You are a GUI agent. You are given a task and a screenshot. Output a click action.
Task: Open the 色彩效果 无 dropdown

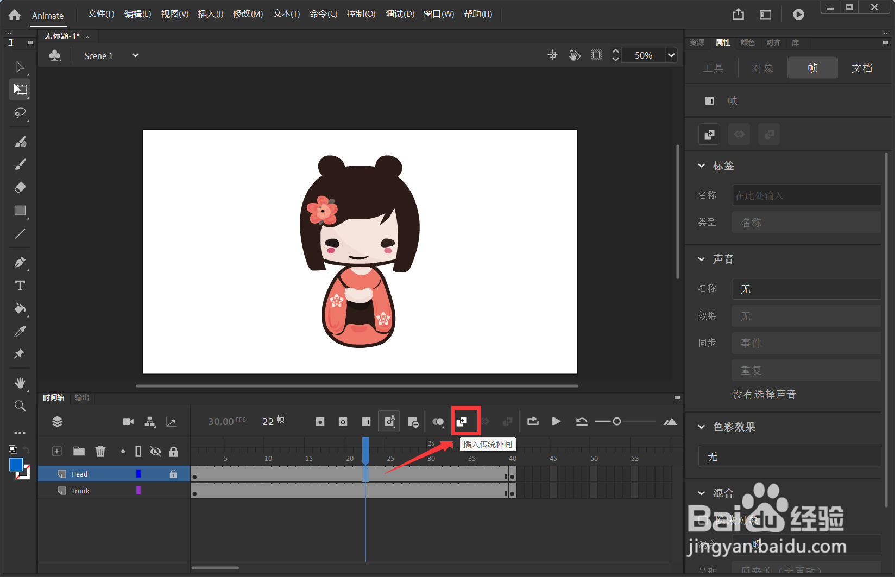tap(790, 457)
